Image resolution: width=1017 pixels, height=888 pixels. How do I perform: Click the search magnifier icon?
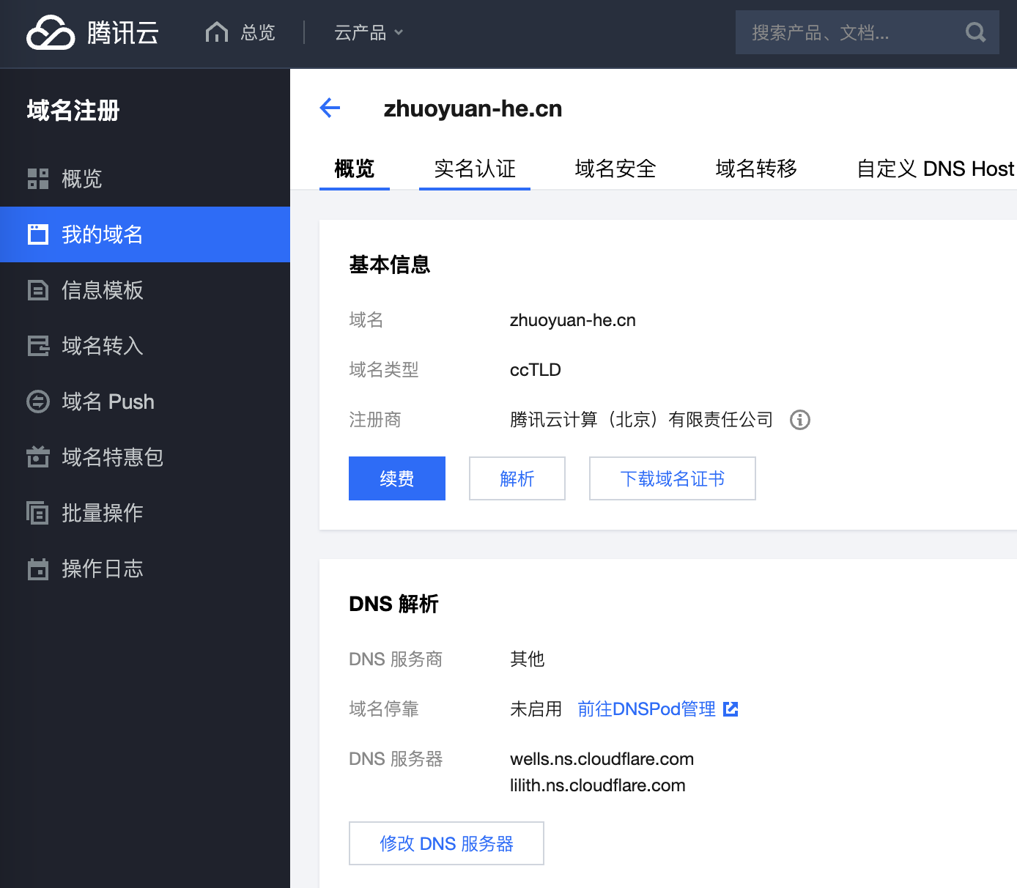click(975, 32)
